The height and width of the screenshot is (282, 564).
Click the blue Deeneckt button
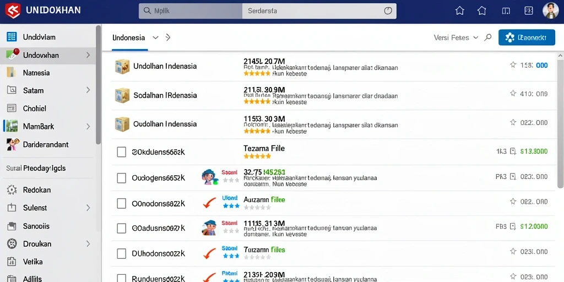[527, 37]
